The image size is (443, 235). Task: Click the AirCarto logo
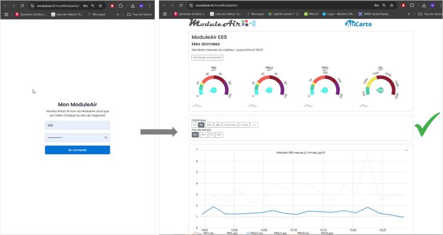(x=359, y=24)
